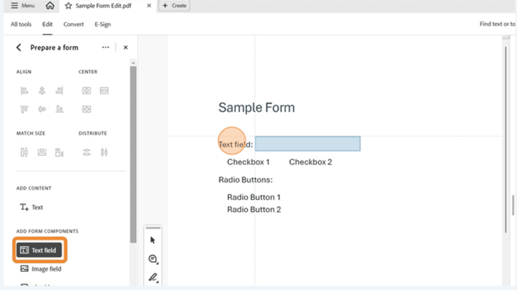This screenshot has width=517, height=290.
Task: Open the Prepare a form overflow menu
Action: pos(106,47)
